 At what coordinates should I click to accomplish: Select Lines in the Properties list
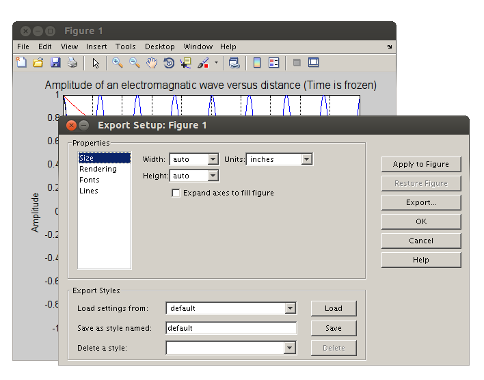pyautogui.click(x=105, y=191)
